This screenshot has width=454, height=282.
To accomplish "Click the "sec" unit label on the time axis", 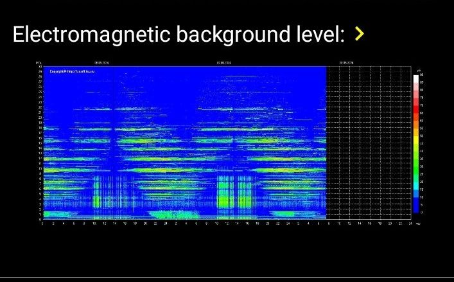I will [x=417, y=224].
